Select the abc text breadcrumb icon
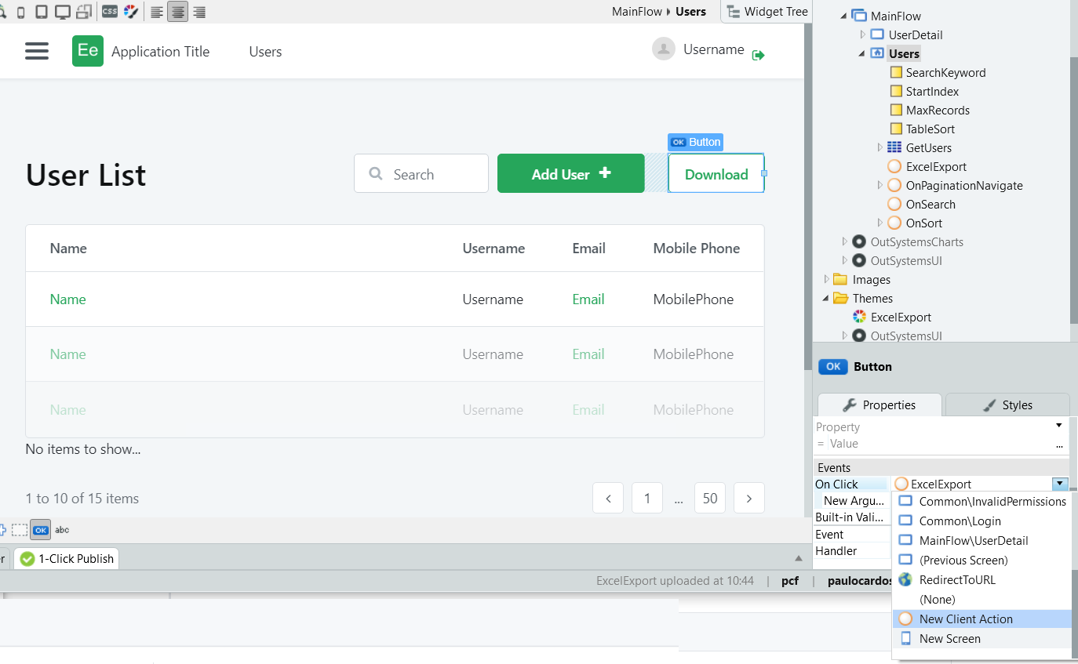1078x664 pixels. (62, 530)
